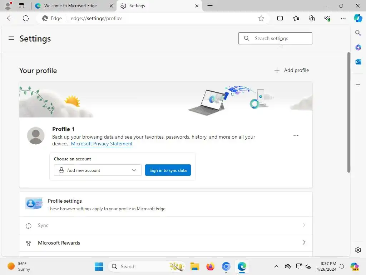Image resolution: width=366 pixels, height=275 pixels.
Task: Open Outlook sidebar icon
Action: [358, 62]
